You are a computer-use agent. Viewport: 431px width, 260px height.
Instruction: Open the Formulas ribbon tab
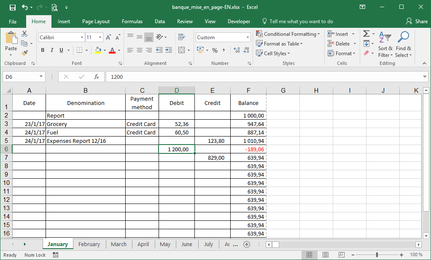[132, 21]
